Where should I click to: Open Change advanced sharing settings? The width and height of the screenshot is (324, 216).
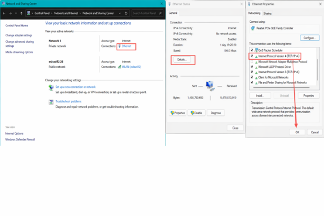click(x=20, y=43)
